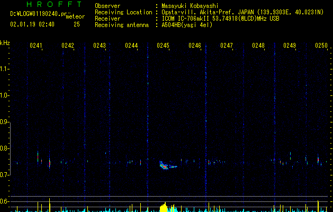Viewport: 333px width, 212px height.
Task: Click the 0248 time marker
Action: [x=258, y=45]
